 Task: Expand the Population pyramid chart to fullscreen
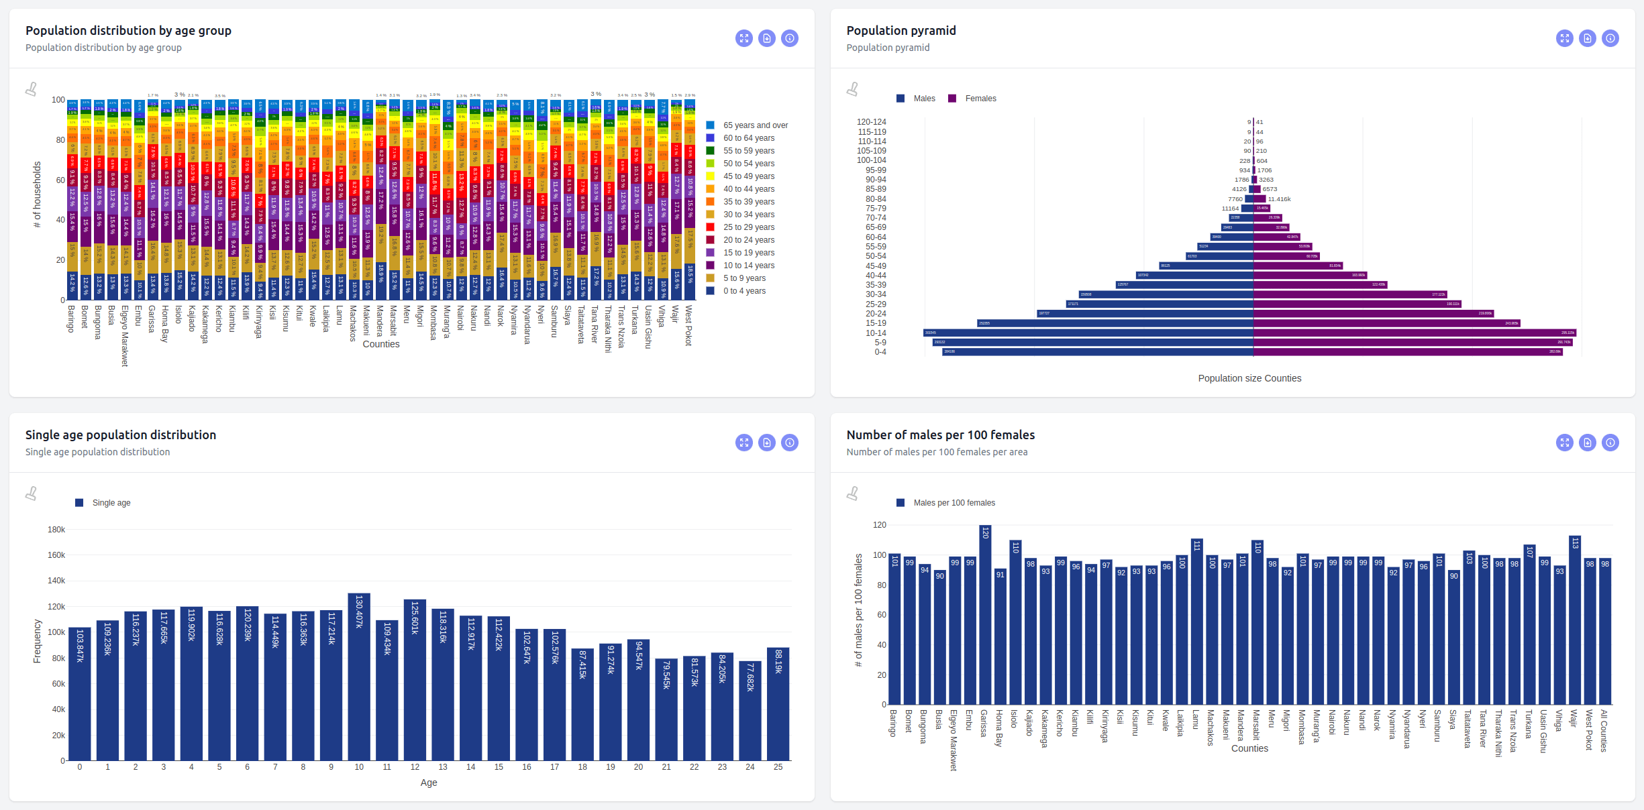(1564, 38)
